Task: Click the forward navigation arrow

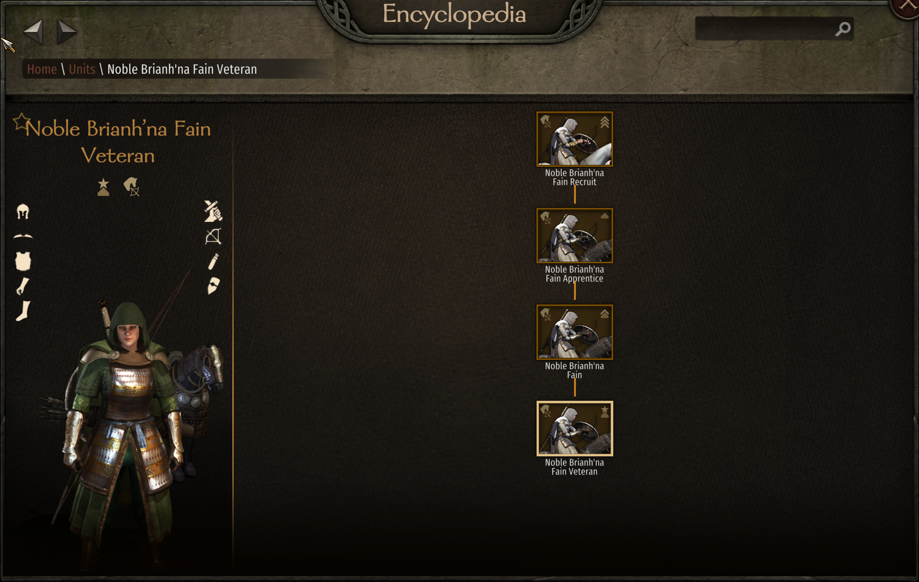Action: pyautogui.click(x=67, y=32)
